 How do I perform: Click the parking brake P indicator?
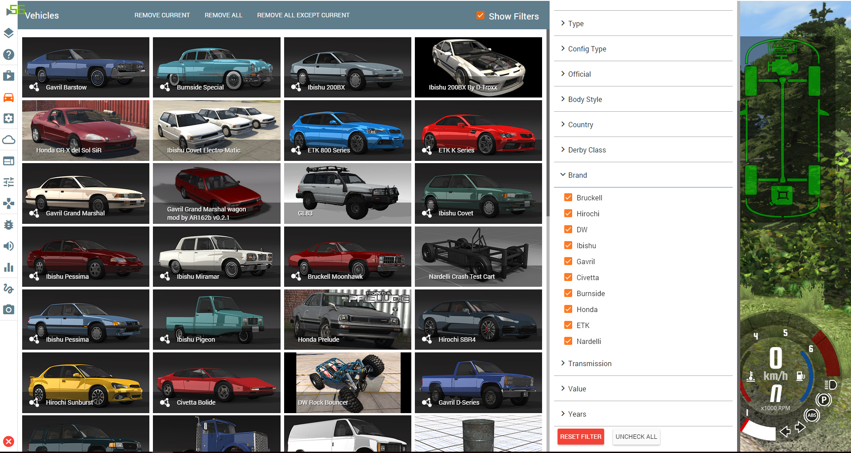pos(824,400)
